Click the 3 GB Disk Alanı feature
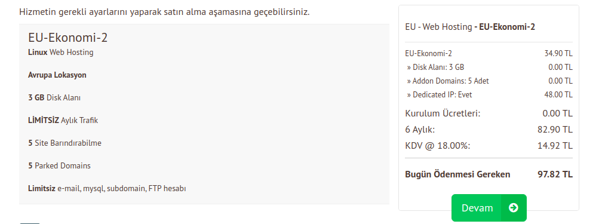The width and height of the screenshot is (605, 224). point(54,98)
